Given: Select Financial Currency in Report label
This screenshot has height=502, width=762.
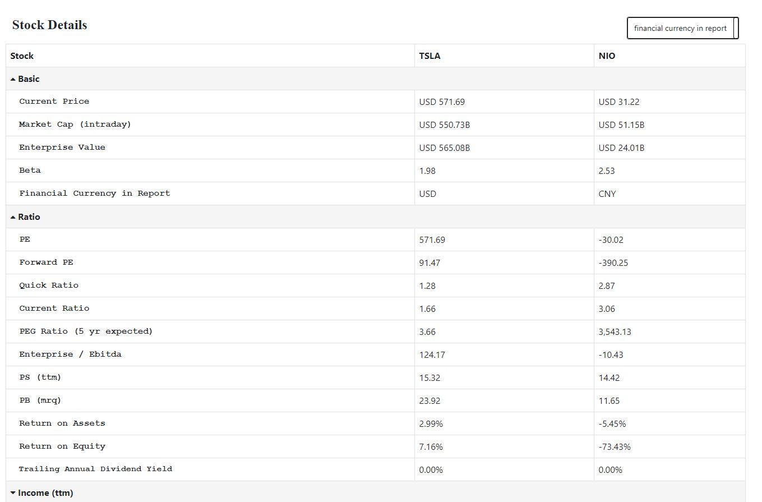Looking at the screenshot, I should (x=94, y=194).
